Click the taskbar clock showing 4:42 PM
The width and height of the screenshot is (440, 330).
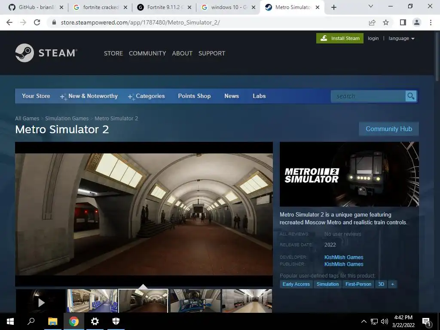(x=403, y=321)
